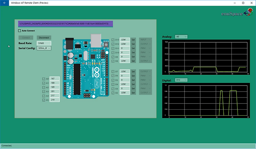This screenshot has height=149, width=256.
Task: Select the USB device path banner
Action: click(x=65, y=24)
